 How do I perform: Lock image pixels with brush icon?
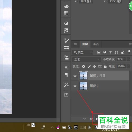(89, 67)
